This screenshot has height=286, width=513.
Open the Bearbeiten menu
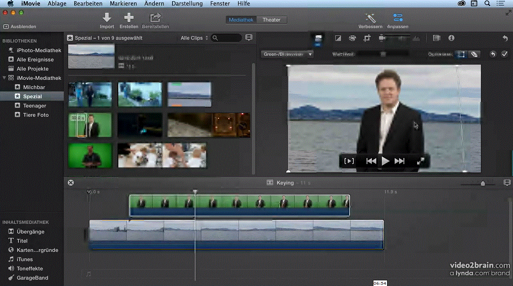pyautogui.click(x=88, y=4)
